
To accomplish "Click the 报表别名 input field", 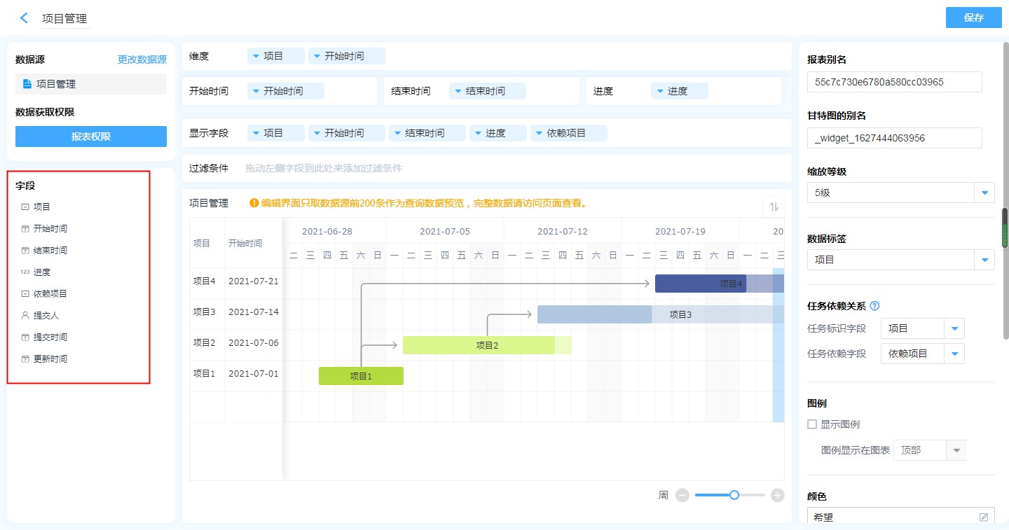I will point(894,82).
